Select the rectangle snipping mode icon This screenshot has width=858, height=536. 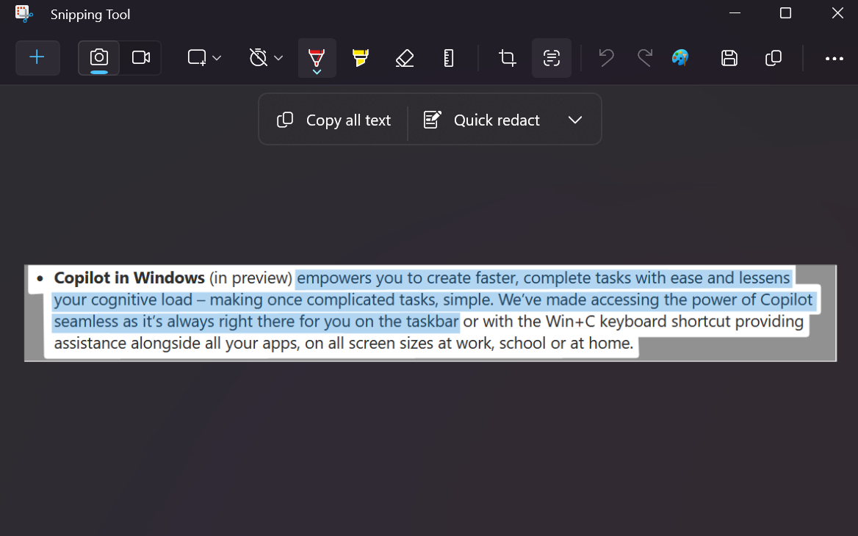[x=197, y=57]
